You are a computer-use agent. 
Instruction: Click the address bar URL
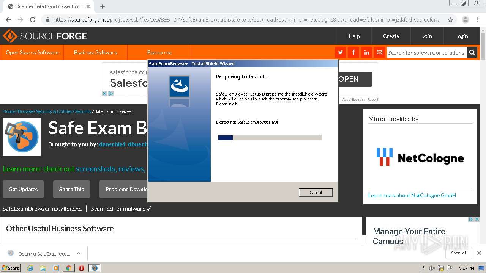247,20
